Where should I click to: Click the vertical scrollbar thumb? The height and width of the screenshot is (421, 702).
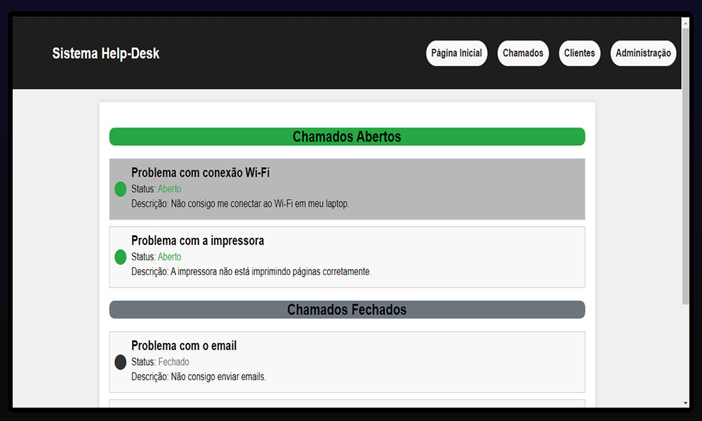pyautogui.click(x=685, y=166)
